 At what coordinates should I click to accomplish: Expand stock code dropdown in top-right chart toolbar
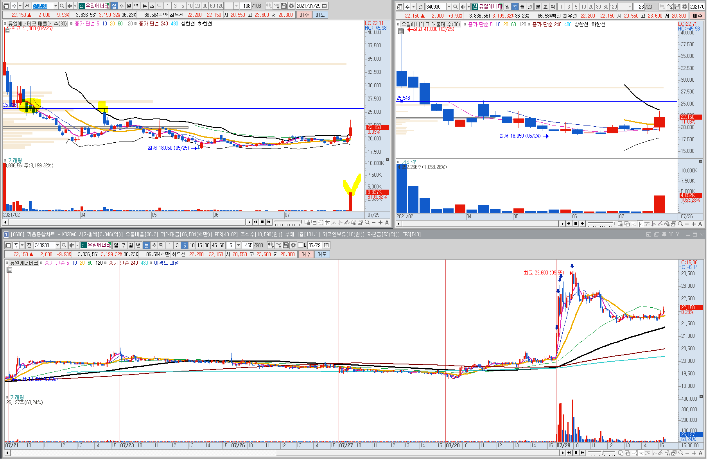449,7
